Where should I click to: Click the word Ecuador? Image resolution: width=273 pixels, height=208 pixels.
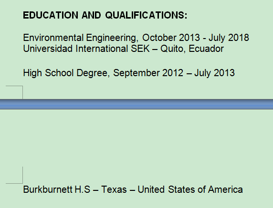206,49
